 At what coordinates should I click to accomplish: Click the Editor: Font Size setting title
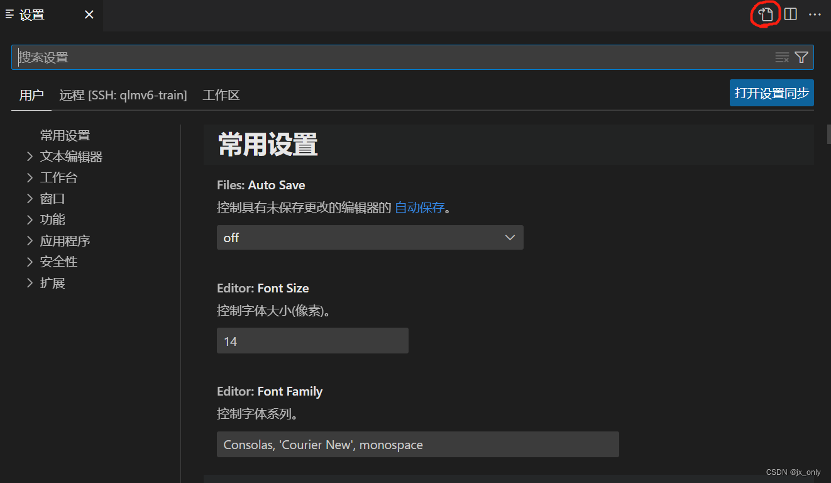263,288
